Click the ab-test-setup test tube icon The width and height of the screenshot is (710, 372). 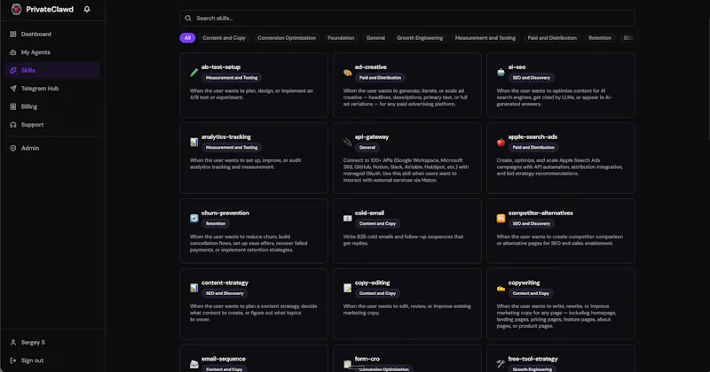194,73
